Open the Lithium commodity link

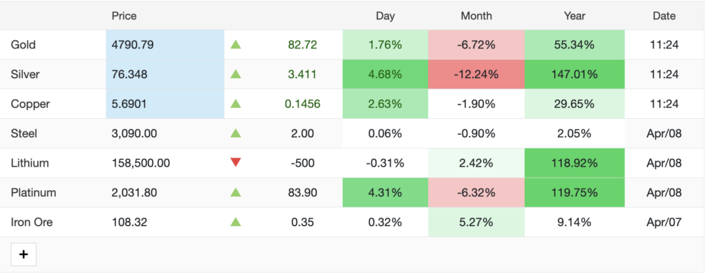(x=29, y=163)
